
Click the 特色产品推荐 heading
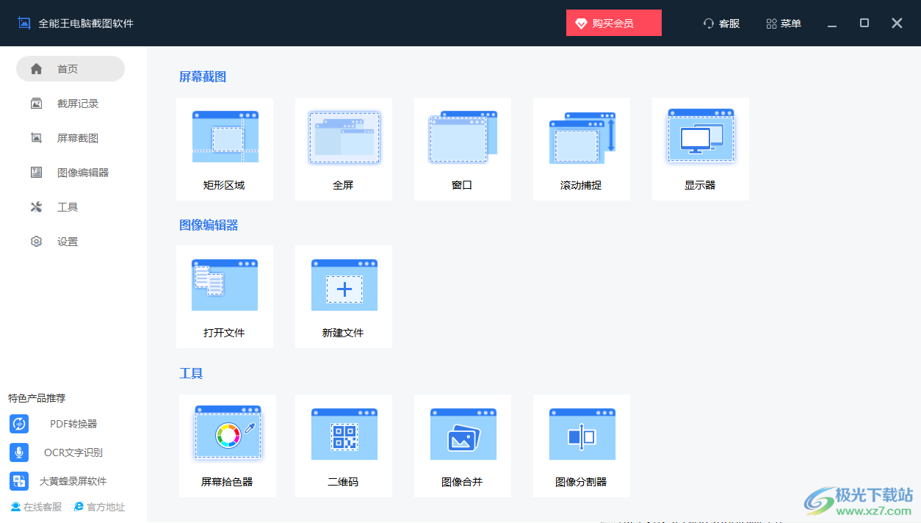pos(37,398)
